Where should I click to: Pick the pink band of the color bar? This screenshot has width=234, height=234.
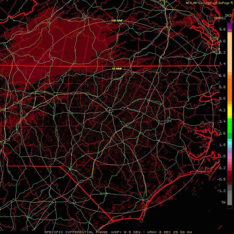pos(230,158)
